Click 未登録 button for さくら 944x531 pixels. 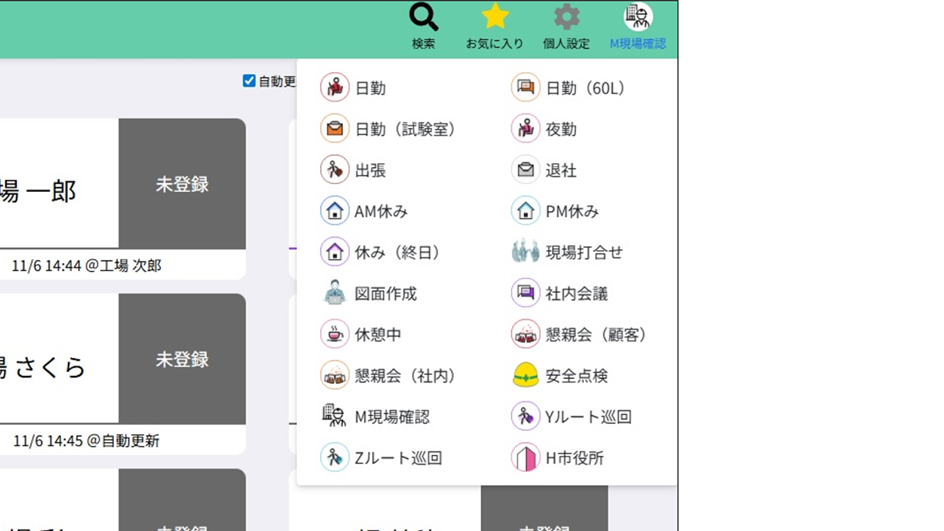pyautogui.click(x=182, y=359)
